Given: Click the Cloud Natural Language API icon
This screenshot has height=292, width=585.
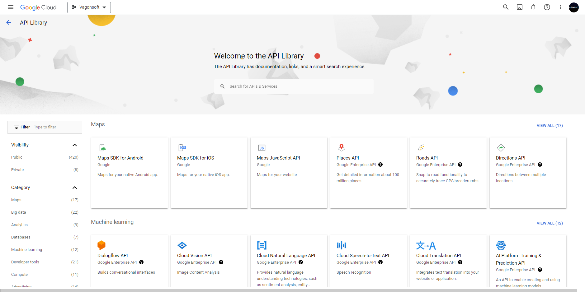Looking at the screenshot, I should (x=262, y=245).
